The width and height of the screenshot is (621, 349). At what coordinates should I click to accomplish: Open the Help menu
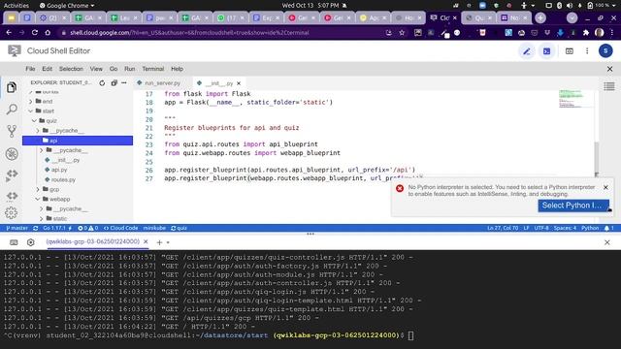[x=177, y=69]
